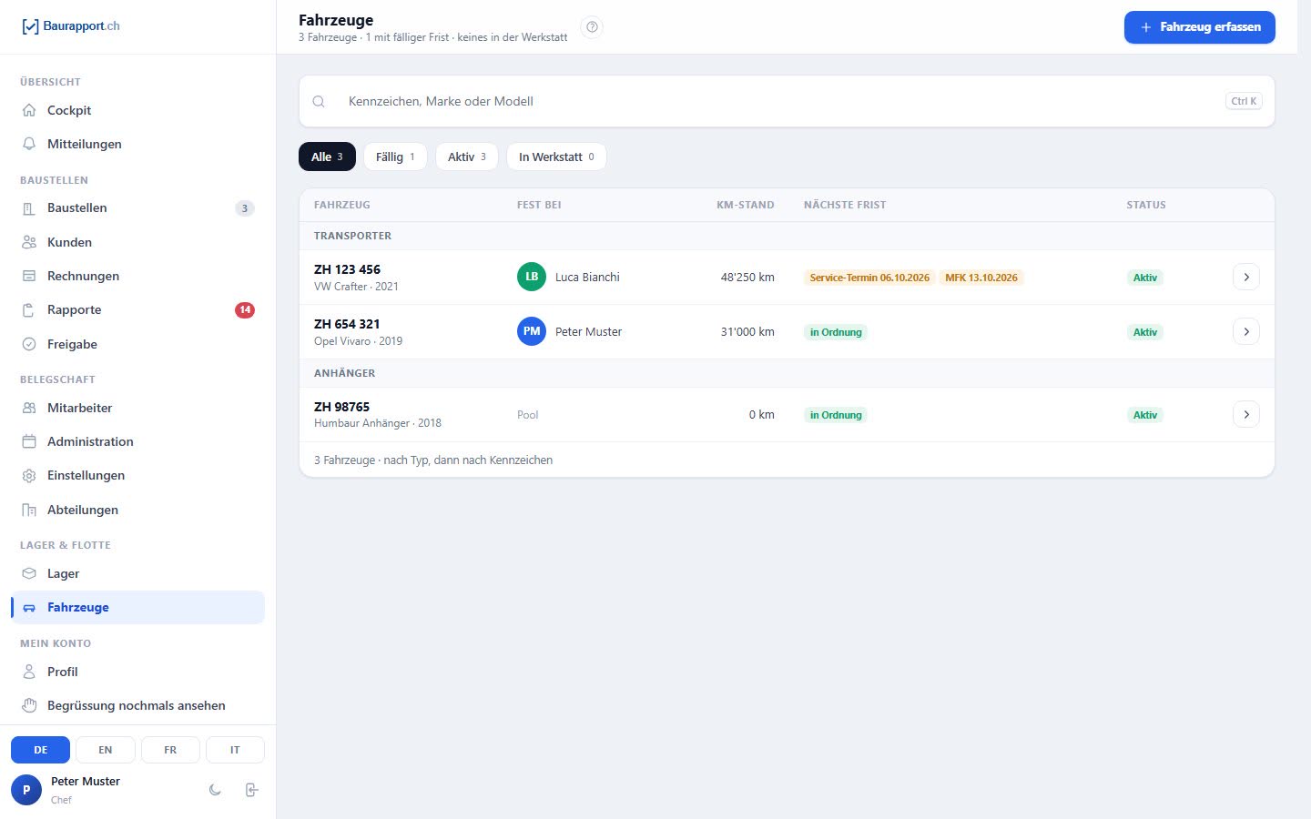Click the Cockpit house icon
Image resolution: width=1311 pixels, height=819 pixels.
point(29,110)
